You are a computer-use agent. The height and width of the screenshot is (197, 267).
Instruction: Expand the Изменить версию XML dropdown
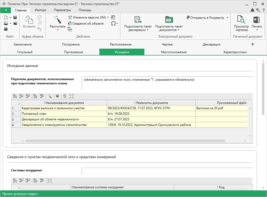[108, 17]
